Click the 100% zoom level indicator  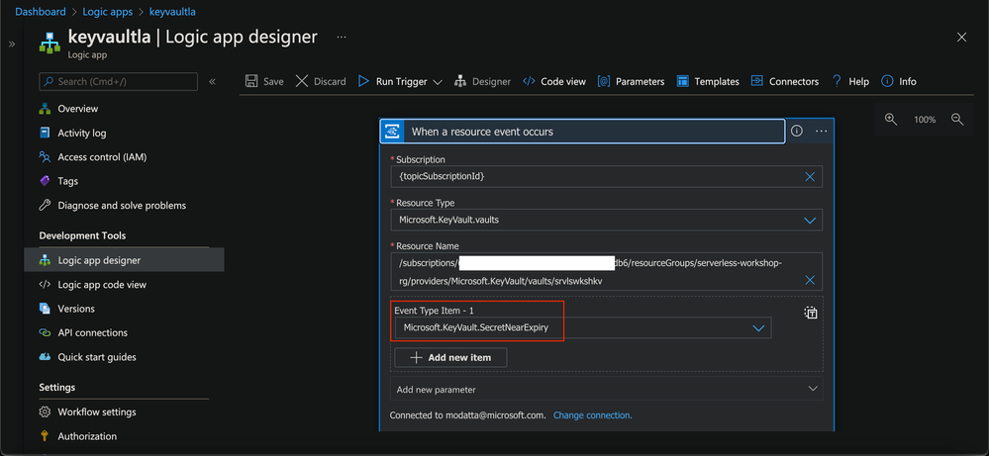point(925,120)
